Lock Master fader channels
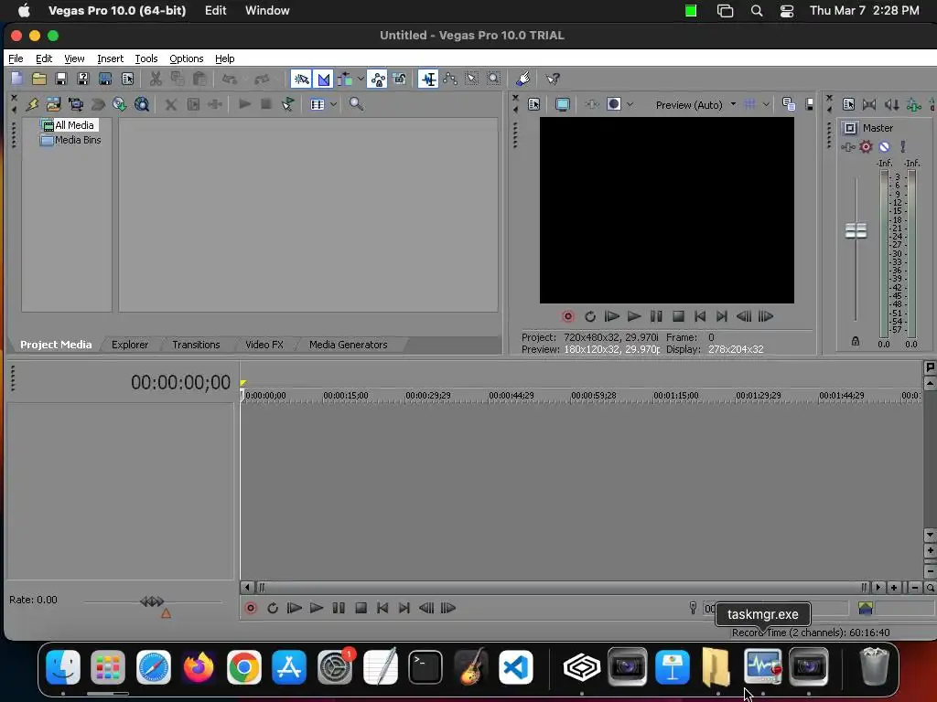 (856, 342)
